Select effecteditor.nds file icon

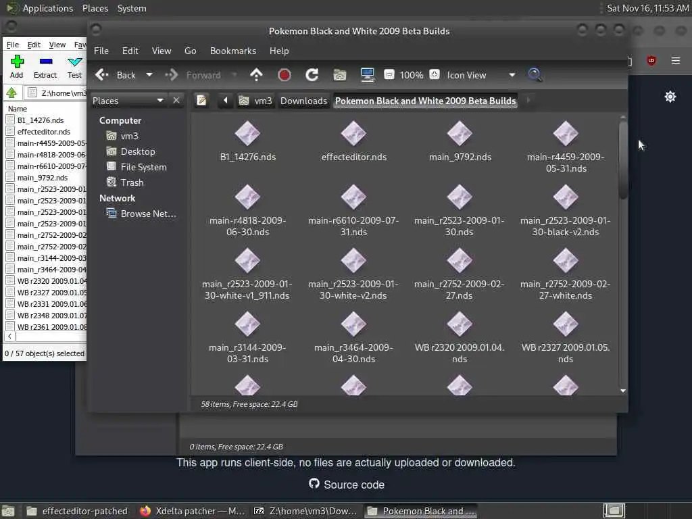(353, 134)
